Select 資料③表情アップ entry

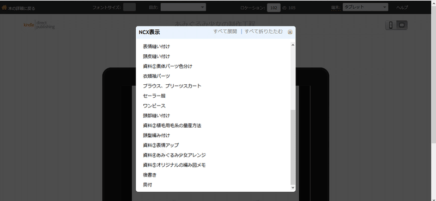pyautogui.click(x=161, y=145)
